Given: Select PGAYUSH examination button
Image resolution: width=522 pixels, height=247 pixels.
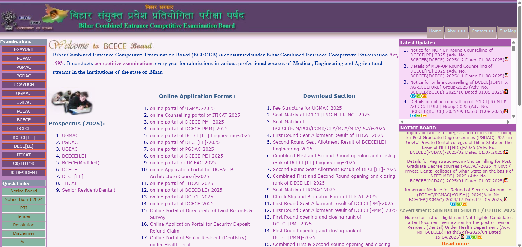Looking at the screenshot, I should [24, 50].
